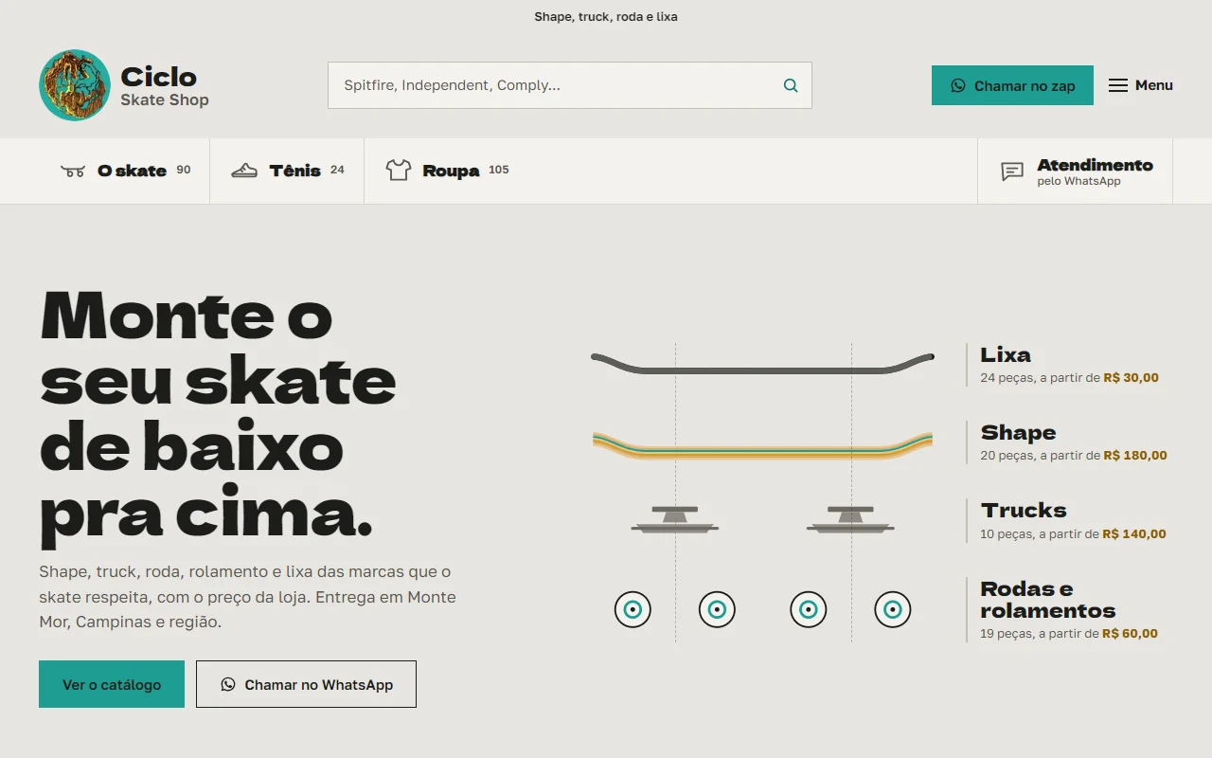This screenshot has width=1212, height=758.
Task: Click the grip tape illustration in the diagram
Action: 762,364
